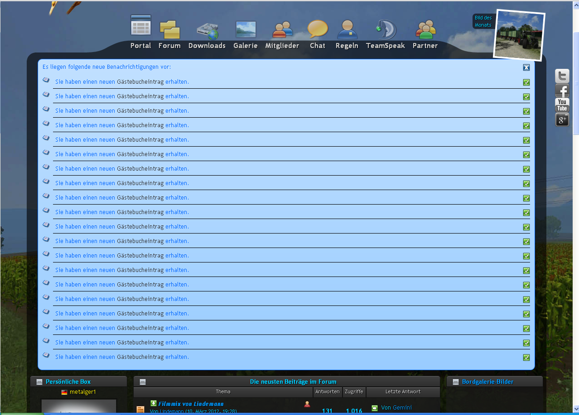Open the Downloads icon in navigation
Image resolution: width=579 pixels, height=415 pixels.
(207, 31)
